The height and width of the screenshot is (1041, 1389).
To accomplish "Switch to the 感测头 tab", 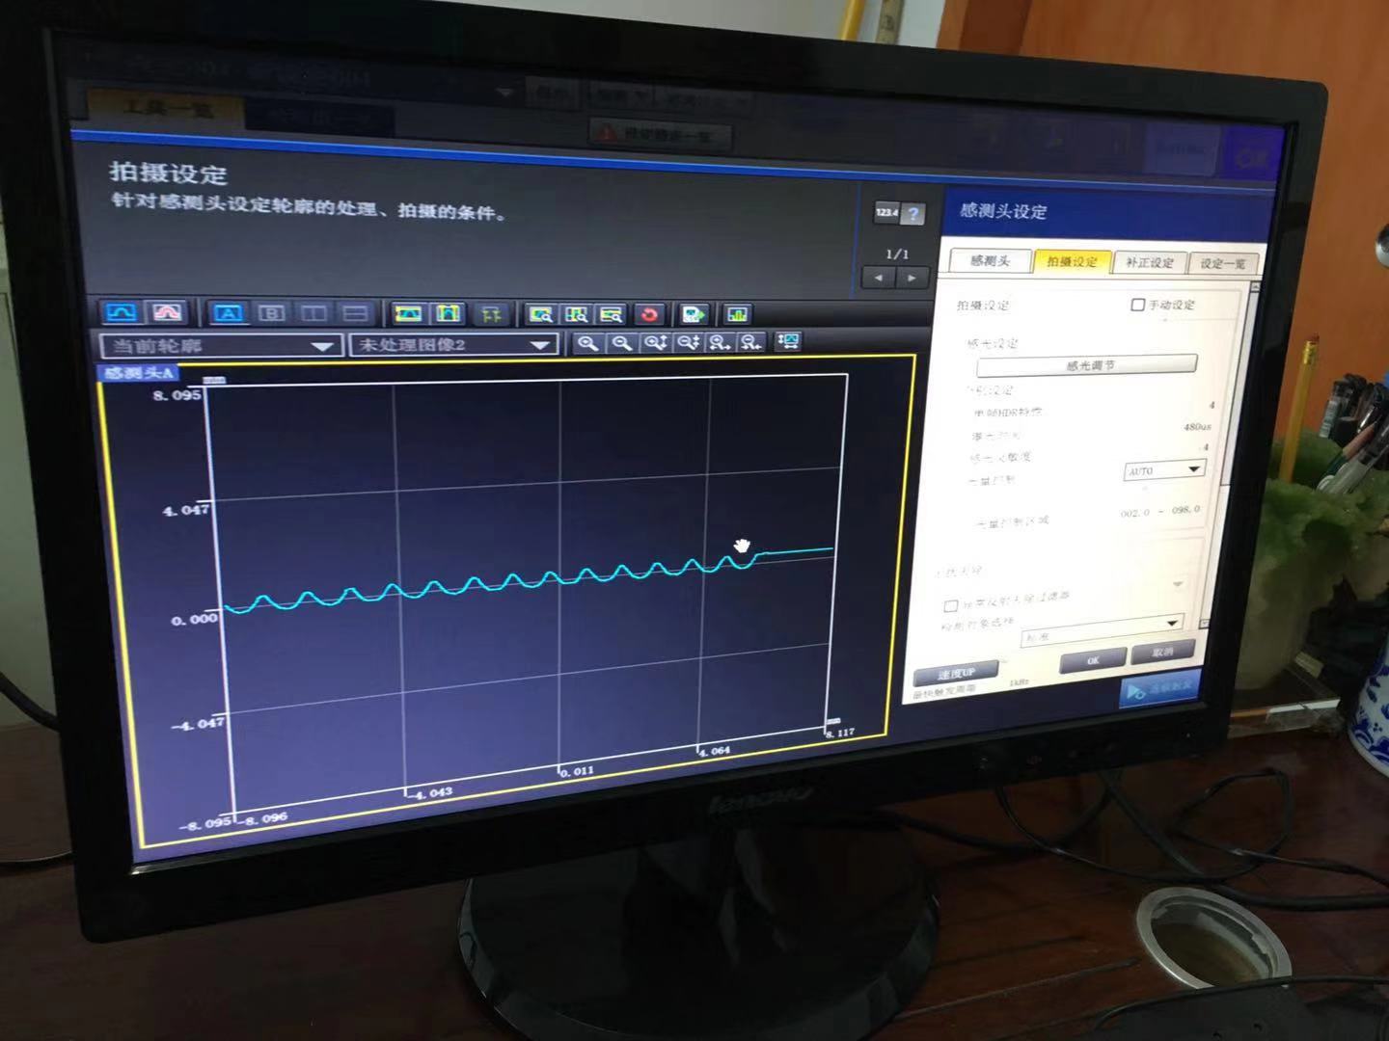I will [989, 261].
